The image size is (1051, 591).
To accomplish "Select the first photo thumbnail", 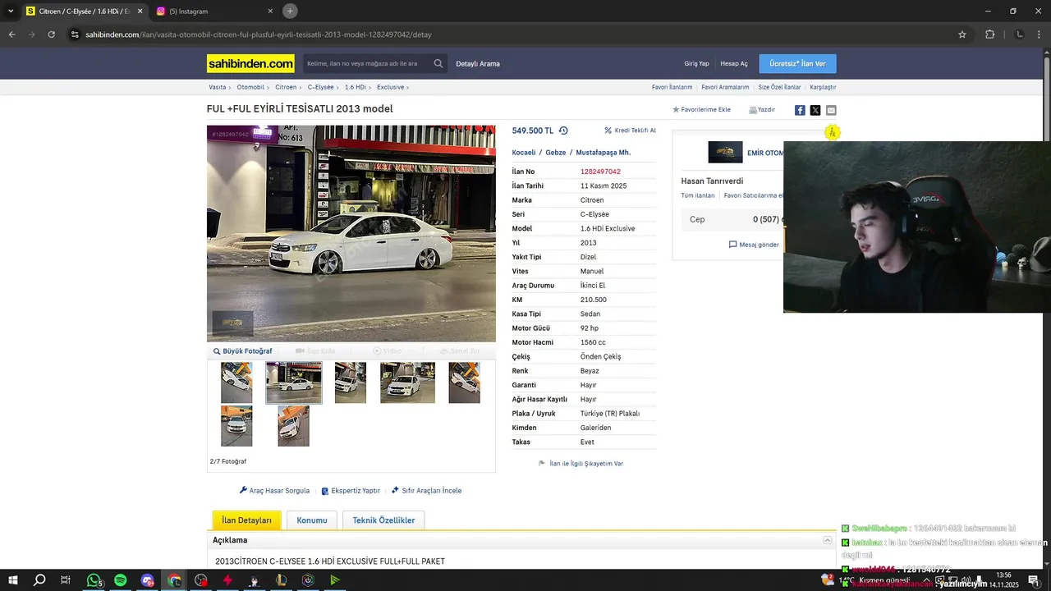I will tap(236, 383).
